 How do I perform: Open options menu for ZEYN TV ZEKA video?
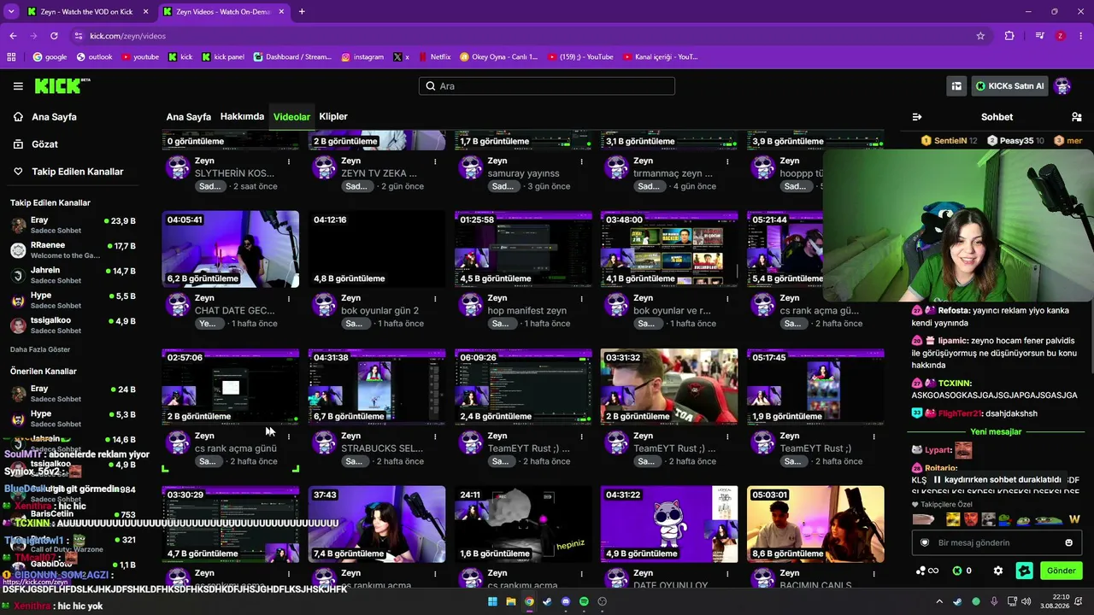click(x=435, y=161)
